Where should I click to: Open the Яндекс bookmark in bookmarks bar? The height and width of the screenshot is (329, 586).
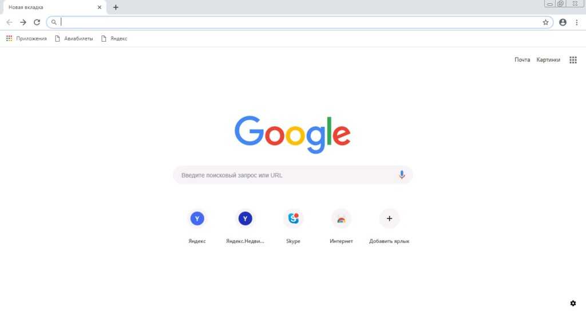point(114,38)
